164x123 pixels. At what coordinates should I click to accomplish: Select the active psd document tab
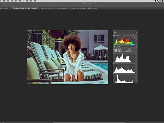click(x=25, y=8)
